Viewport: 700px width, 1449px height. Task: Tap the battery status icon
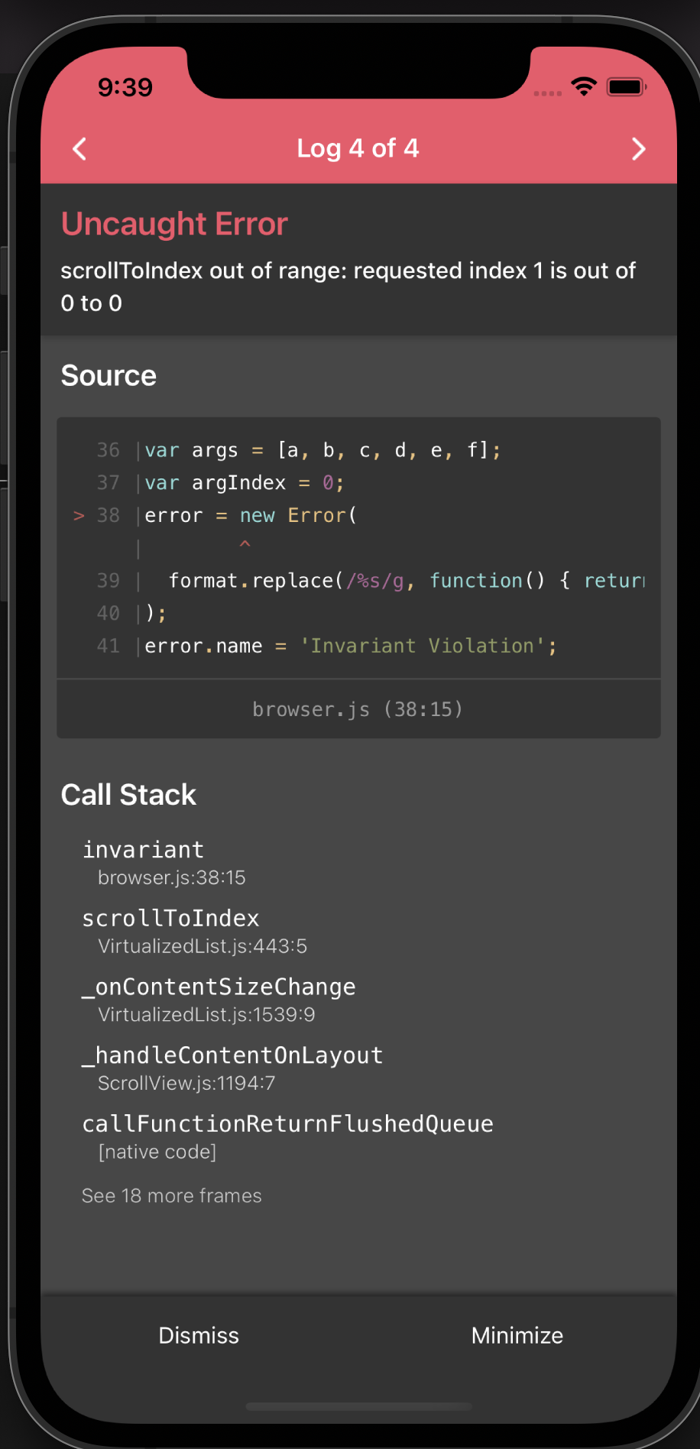(627, 87)
